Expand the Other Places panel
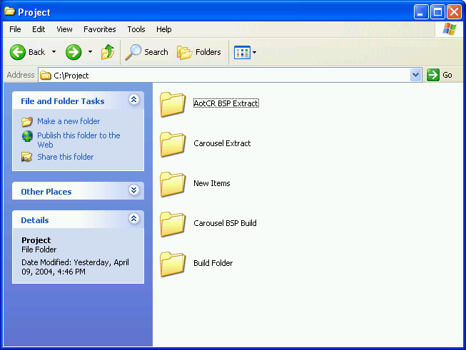Viewport: 466px width, 350px height. coord(133,190)
